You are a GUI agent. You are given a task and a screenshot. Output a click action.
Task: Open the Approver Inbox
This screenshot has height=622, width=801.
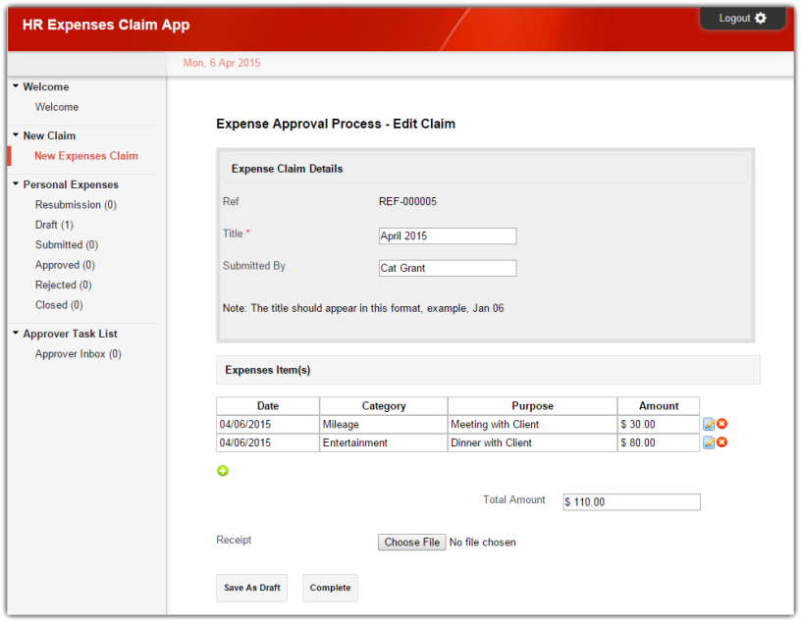(78, 354)
